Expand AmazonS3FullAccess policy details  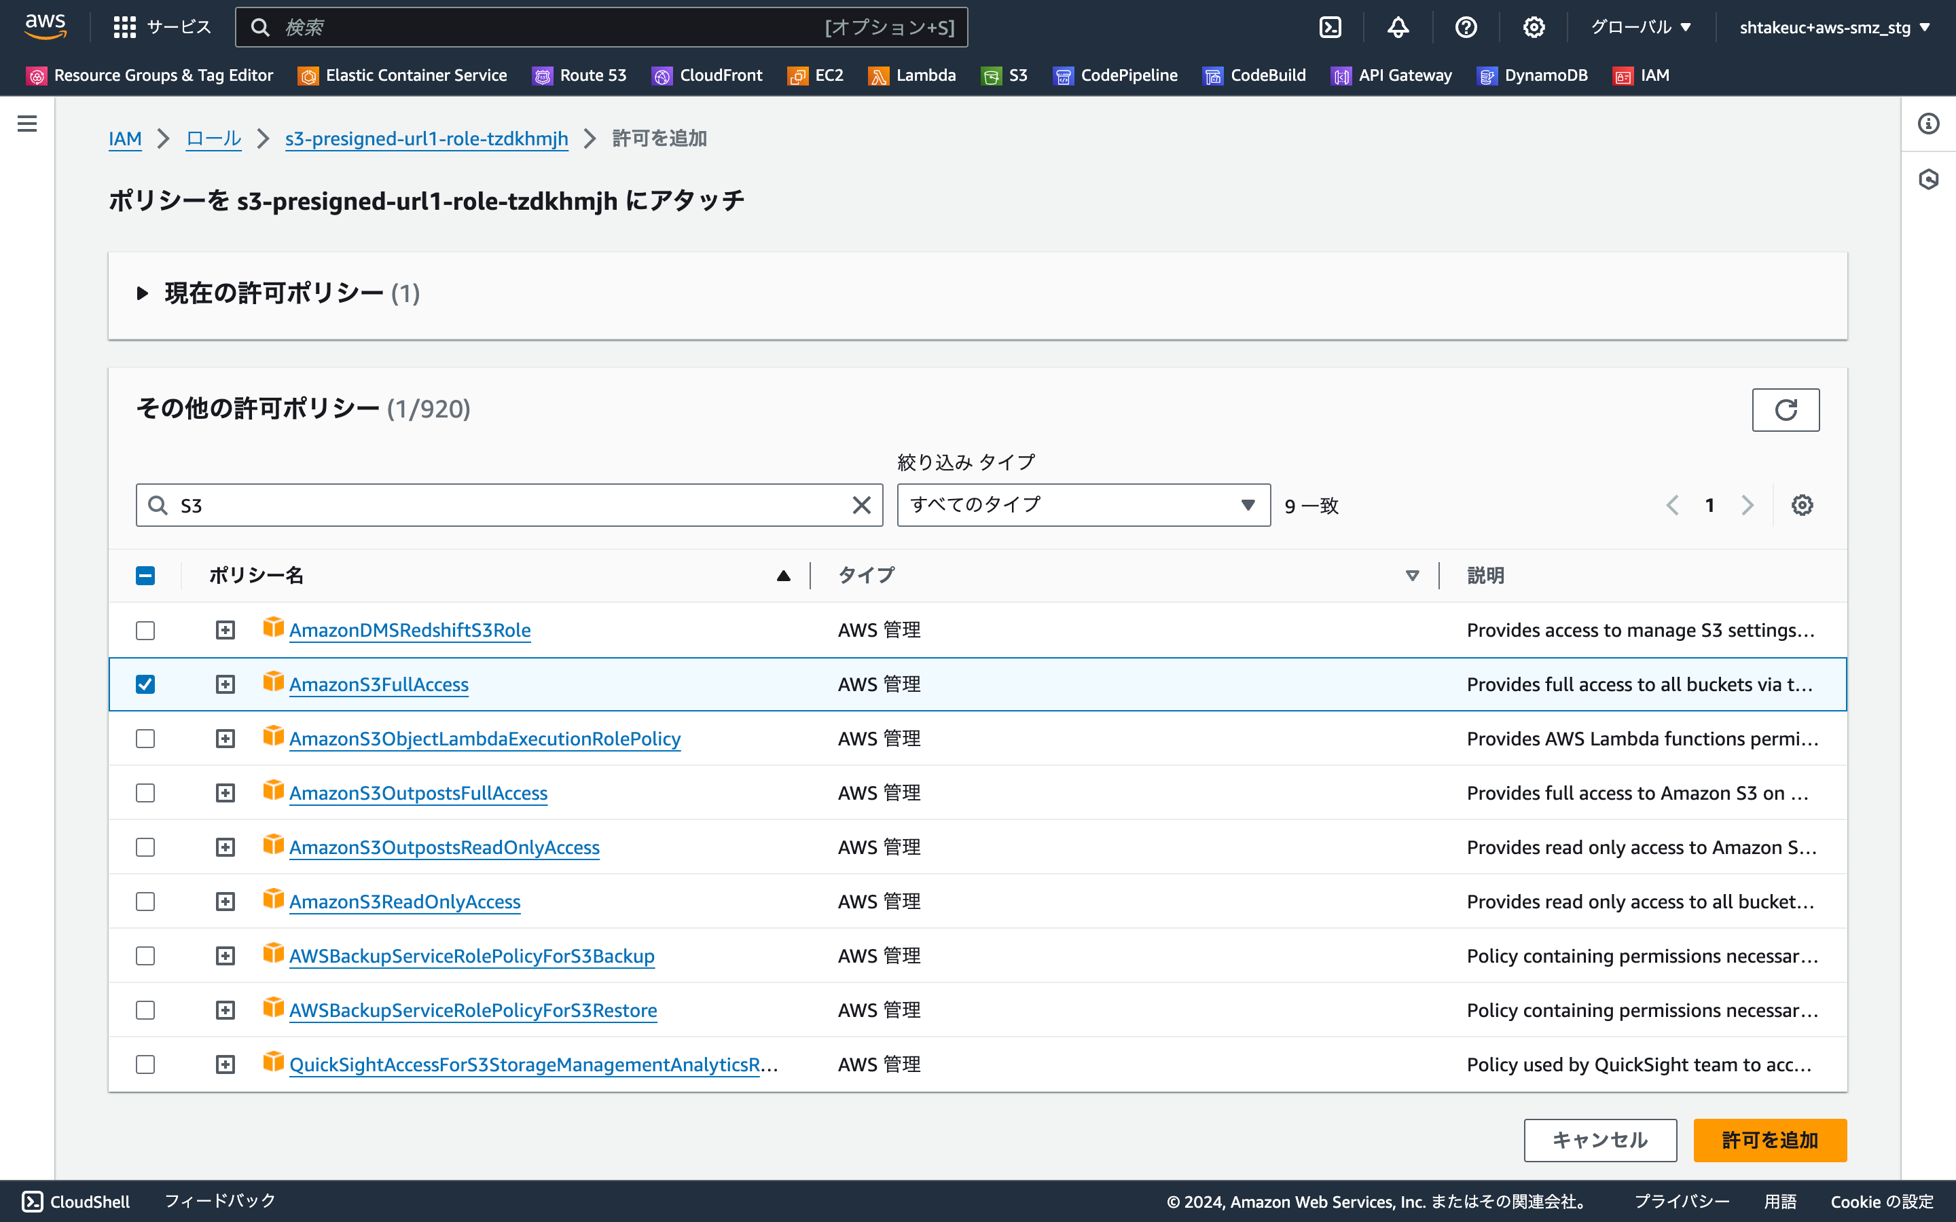click(225, 684)
